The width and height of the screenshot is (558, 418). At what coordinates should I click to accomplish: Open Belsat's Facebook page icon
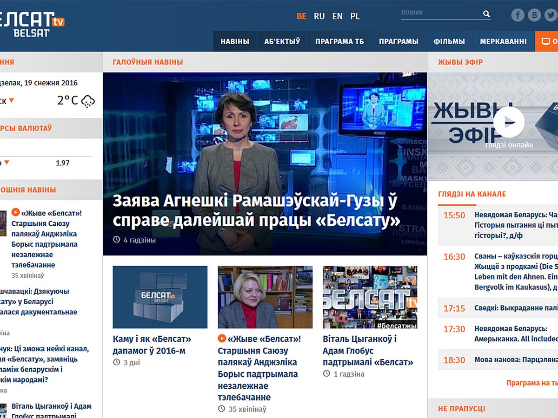point(518,15)
